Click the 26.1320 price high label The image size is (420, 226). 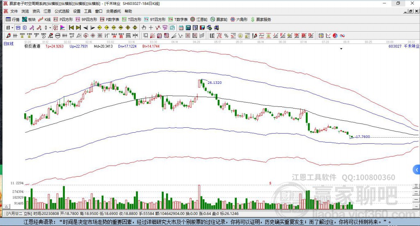pos(215,83)
